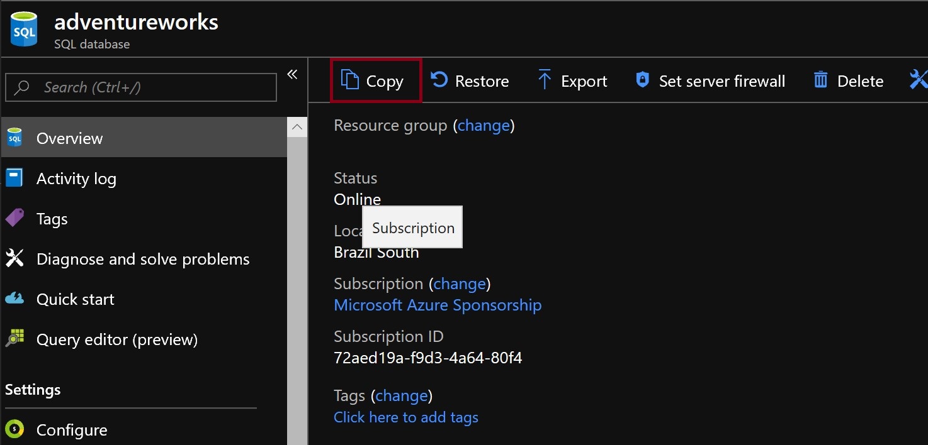Click the adventureworks database title

tap(137, 23)
